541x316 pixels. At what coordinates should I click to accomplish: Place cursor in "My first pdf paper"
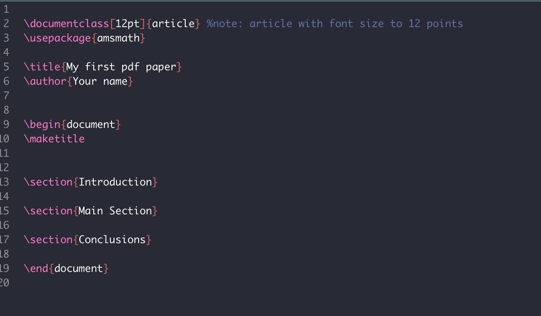121,67
